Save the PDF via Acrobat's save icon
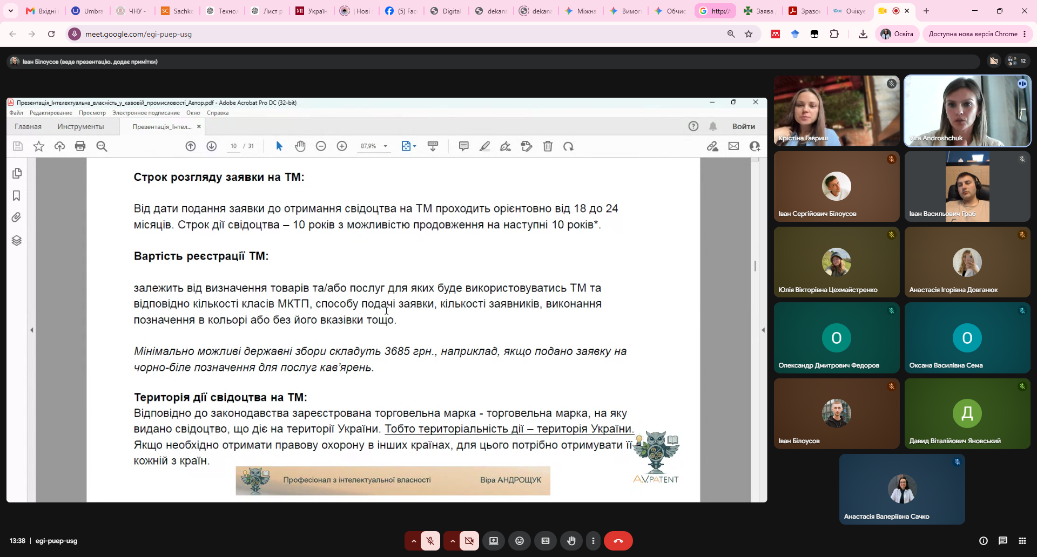The height and width of the screenshot is (557, 1037). tap(18, 146)
